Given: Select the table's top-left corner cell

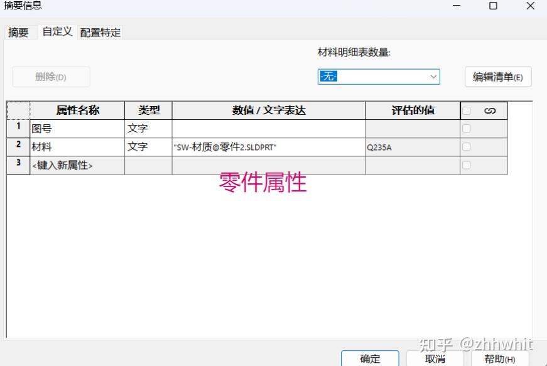Looking at the screenshot, I should click(x=18, y=110).
